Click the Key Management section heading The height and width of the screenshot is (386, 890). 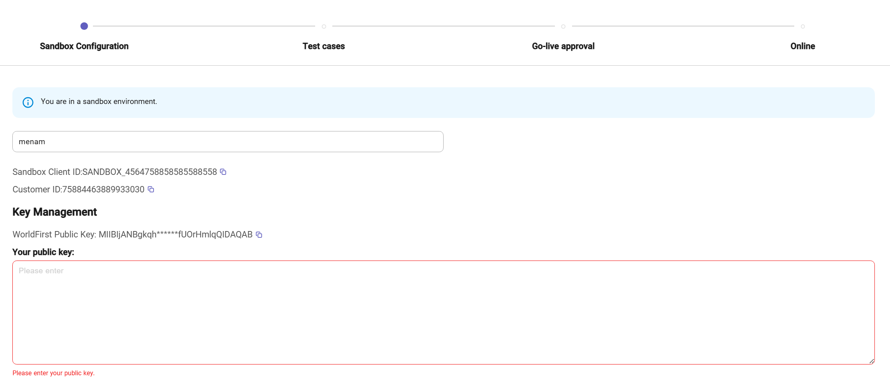[x=54, y=212]
